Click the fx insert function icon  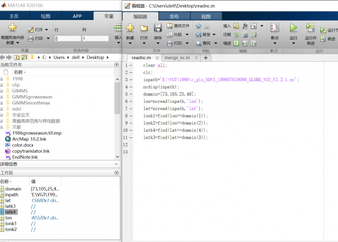(x=245, y=26)
